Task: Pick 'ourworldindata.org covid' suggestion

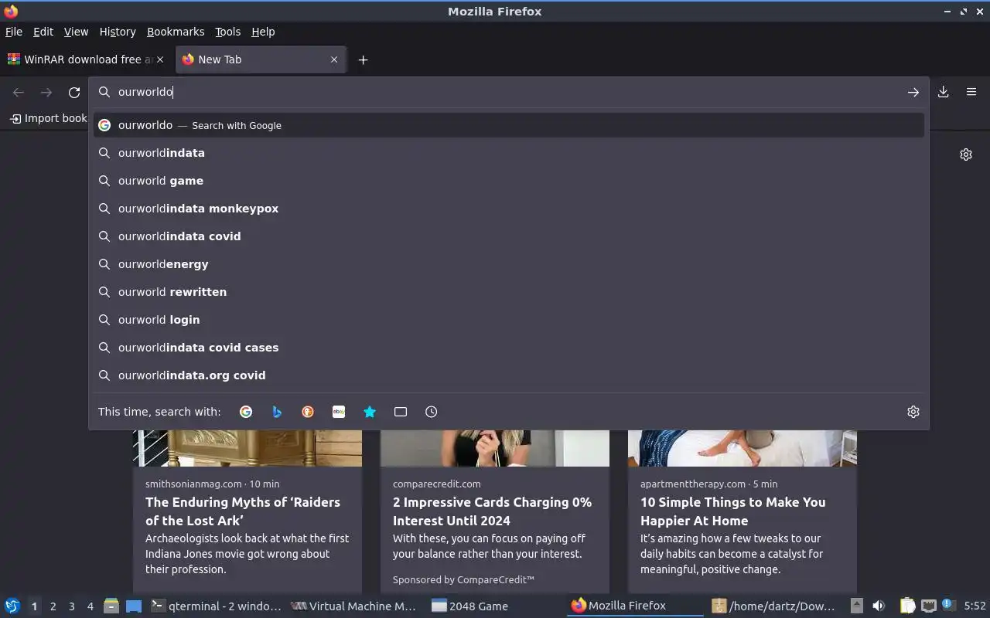Action: 509,375
